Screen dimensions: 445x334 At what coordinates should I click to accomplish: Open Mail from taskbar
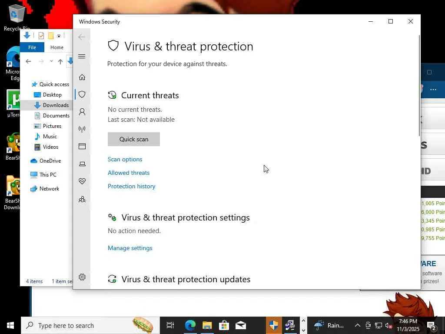click(241, 325)
